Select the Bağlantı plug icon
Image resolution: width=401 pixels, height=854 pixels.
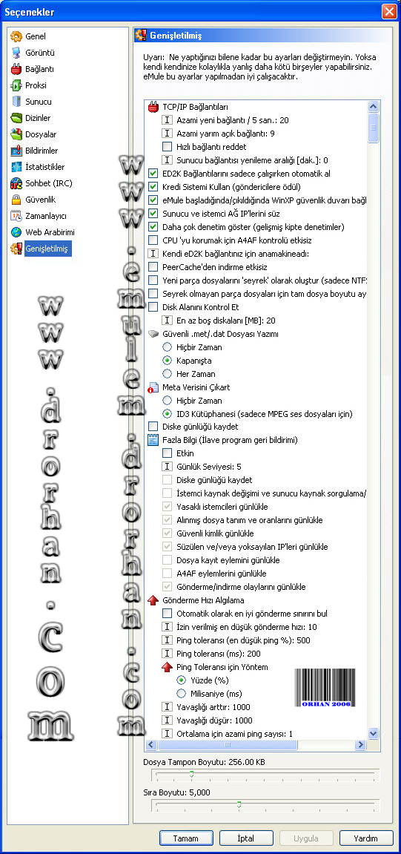pos(16,69)
